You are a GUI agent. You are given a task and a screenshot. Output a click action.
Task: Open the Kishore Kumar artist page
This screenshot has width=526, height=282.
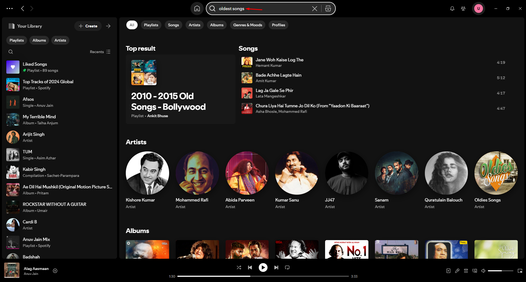pos(147,173)
